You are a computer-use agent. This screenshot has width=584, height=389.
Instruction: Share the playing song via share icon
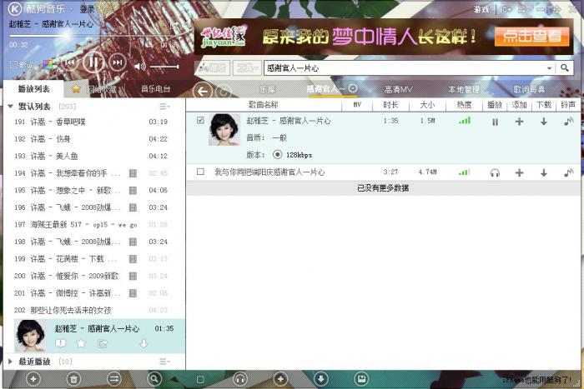(x=102, y=343)
